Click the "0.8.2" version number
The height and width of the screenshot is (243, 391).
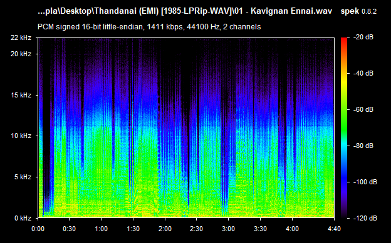[369, 11]
